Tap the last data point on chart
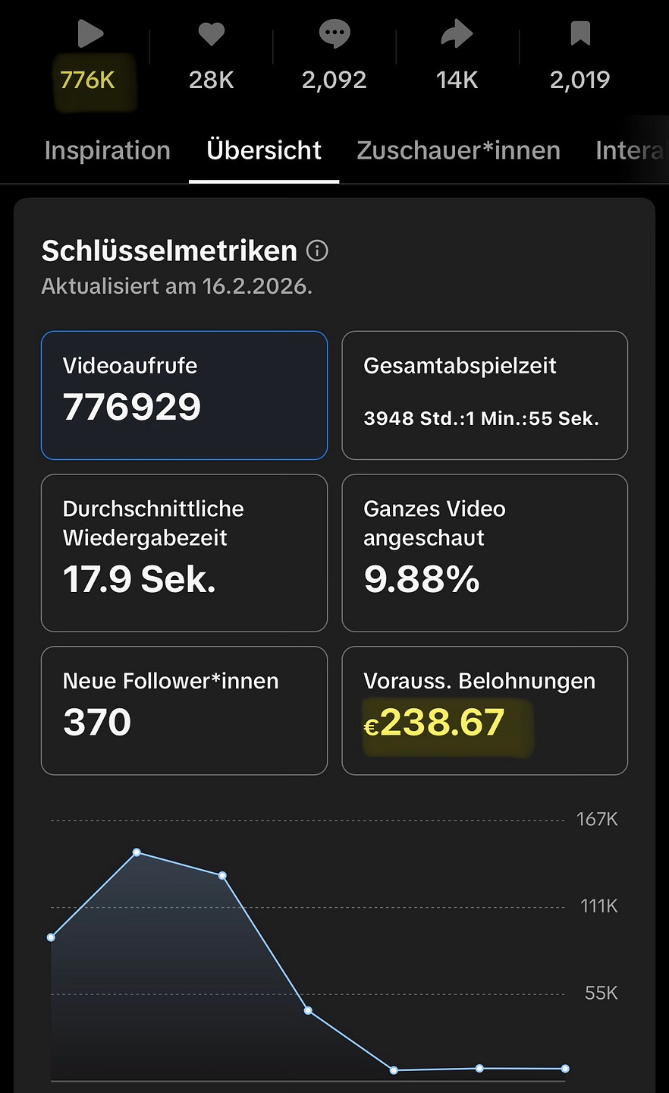 point(565,1069)
